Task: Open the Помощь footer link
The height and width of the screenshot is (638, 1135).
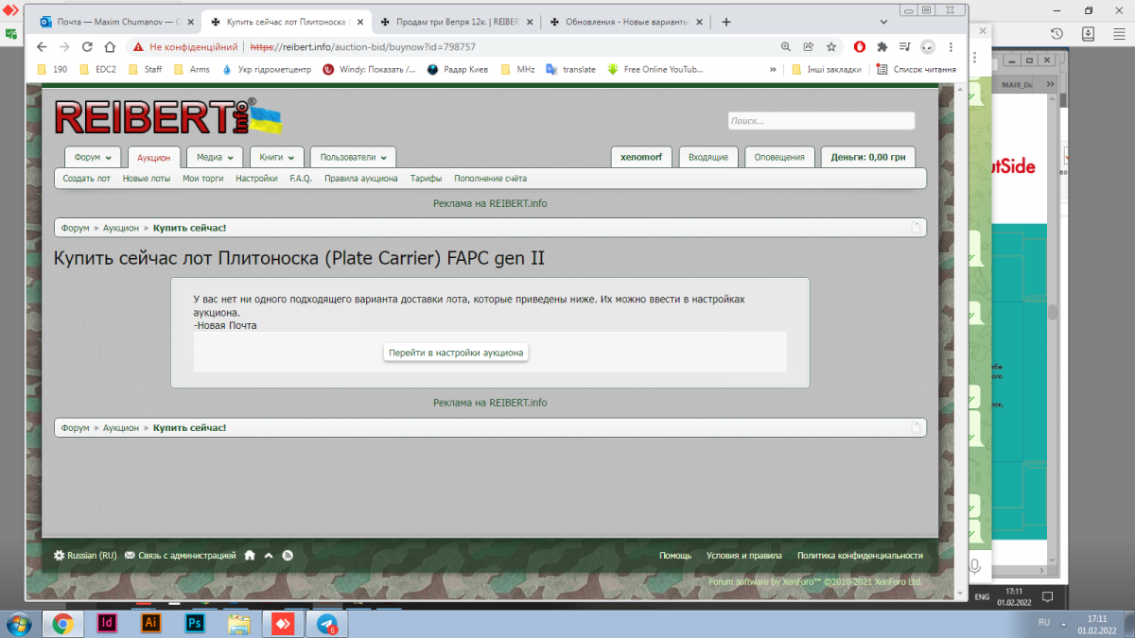Action: tap(675, 556)
